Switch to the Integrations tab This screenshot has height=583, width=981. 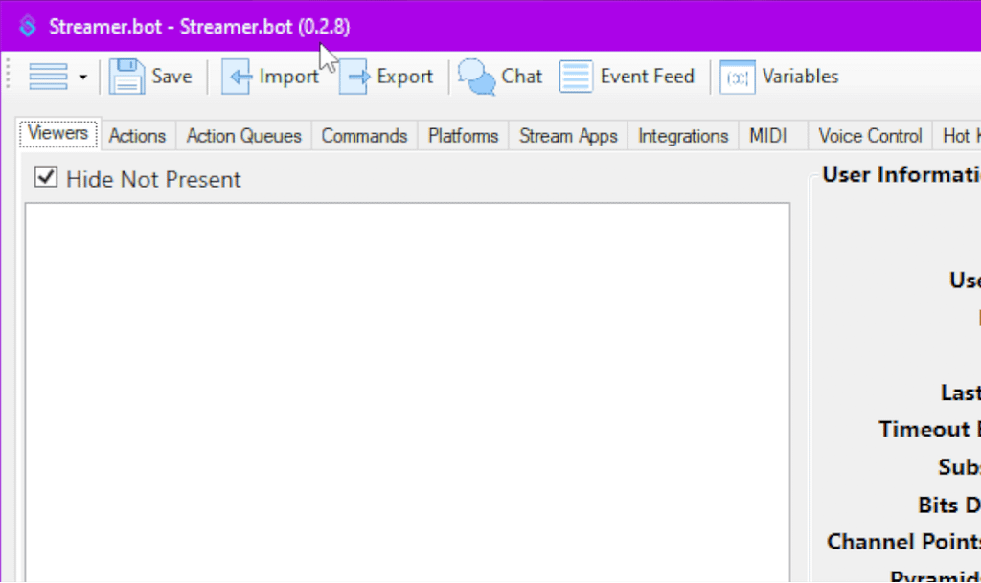pos(683,136)
